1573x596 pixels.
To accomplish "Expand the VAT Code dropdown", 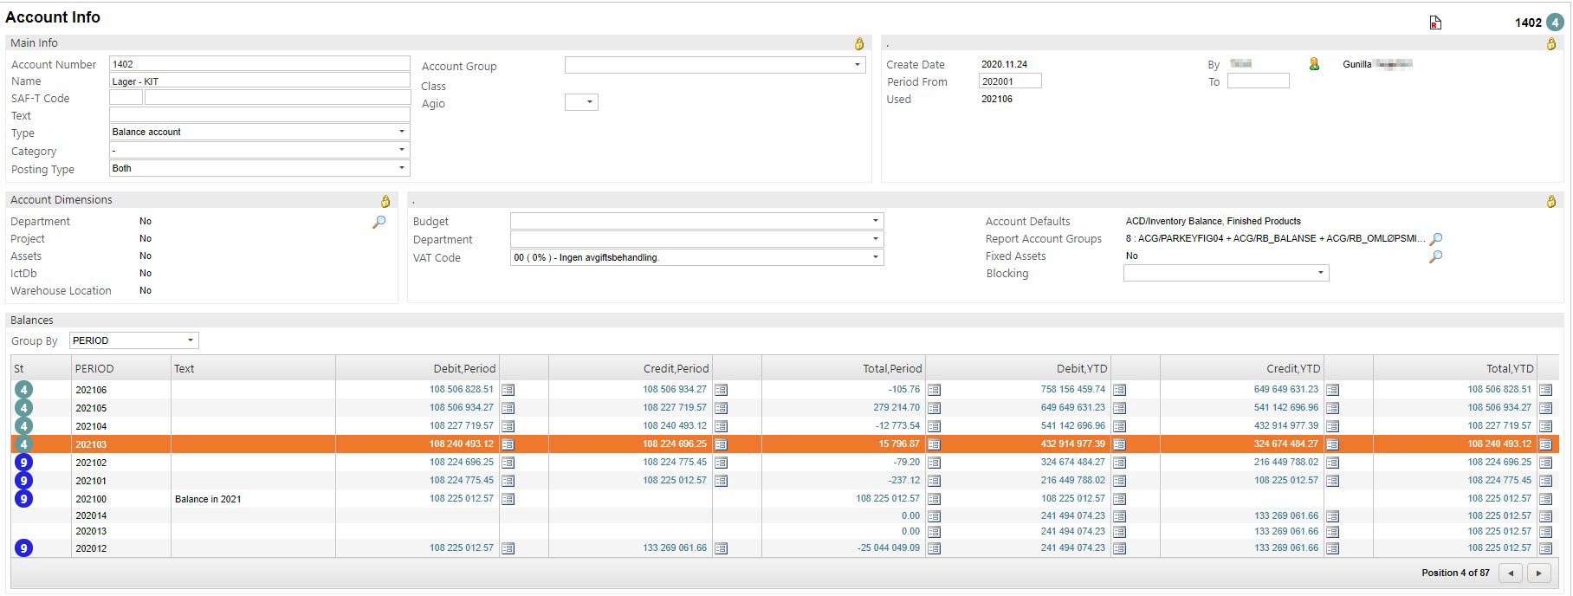I will pyautogui.click(x=875, y=257).
